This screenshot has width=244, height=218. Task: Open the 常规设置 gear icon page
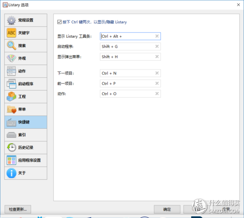coord(11,20)
